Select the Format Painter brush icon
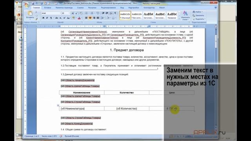 36,19
